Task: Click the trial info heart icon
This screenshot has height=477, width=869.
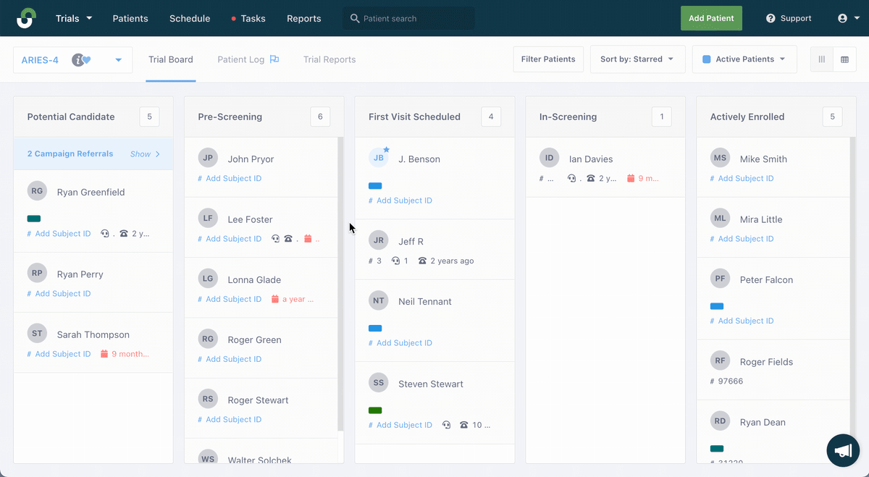Action: [x=81, y=60]
